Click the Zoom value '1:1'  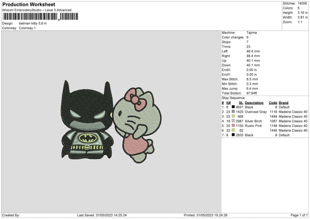[300, 22]
